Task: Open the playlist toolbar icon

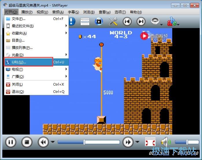Action: point(85,21)
